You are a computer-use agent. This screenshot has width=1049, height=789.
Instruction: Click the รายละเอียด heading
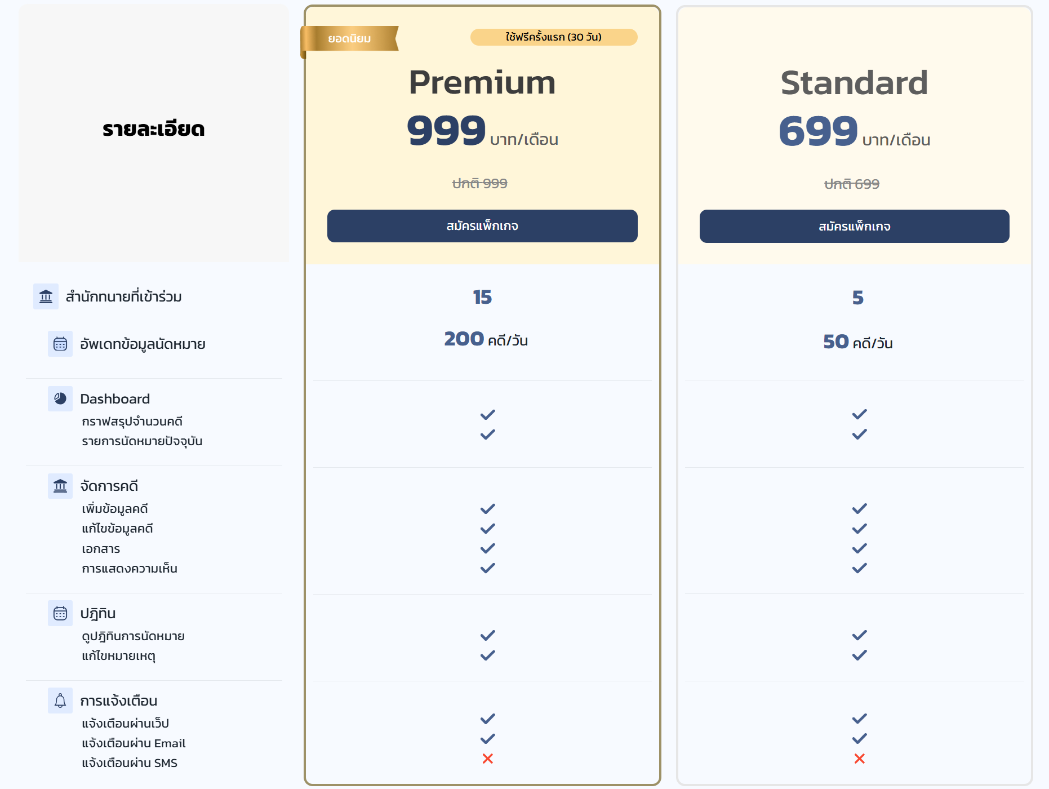coord(153,129)
